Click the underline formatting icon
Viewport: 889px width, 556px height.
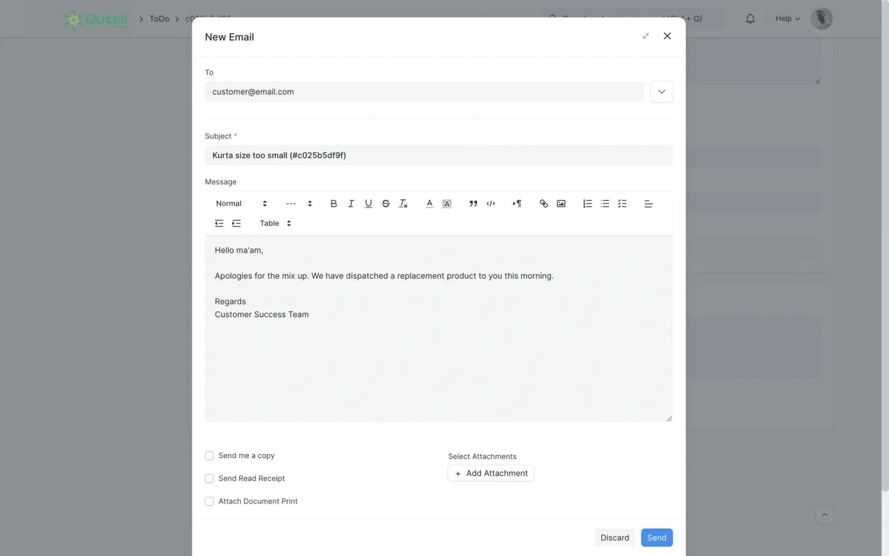tap(368, 203)
